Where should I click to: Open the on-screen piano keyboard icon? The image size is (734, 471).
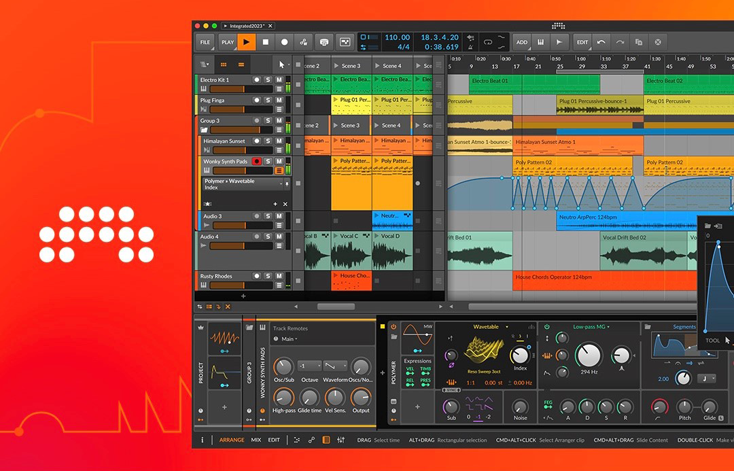(541, 42)
